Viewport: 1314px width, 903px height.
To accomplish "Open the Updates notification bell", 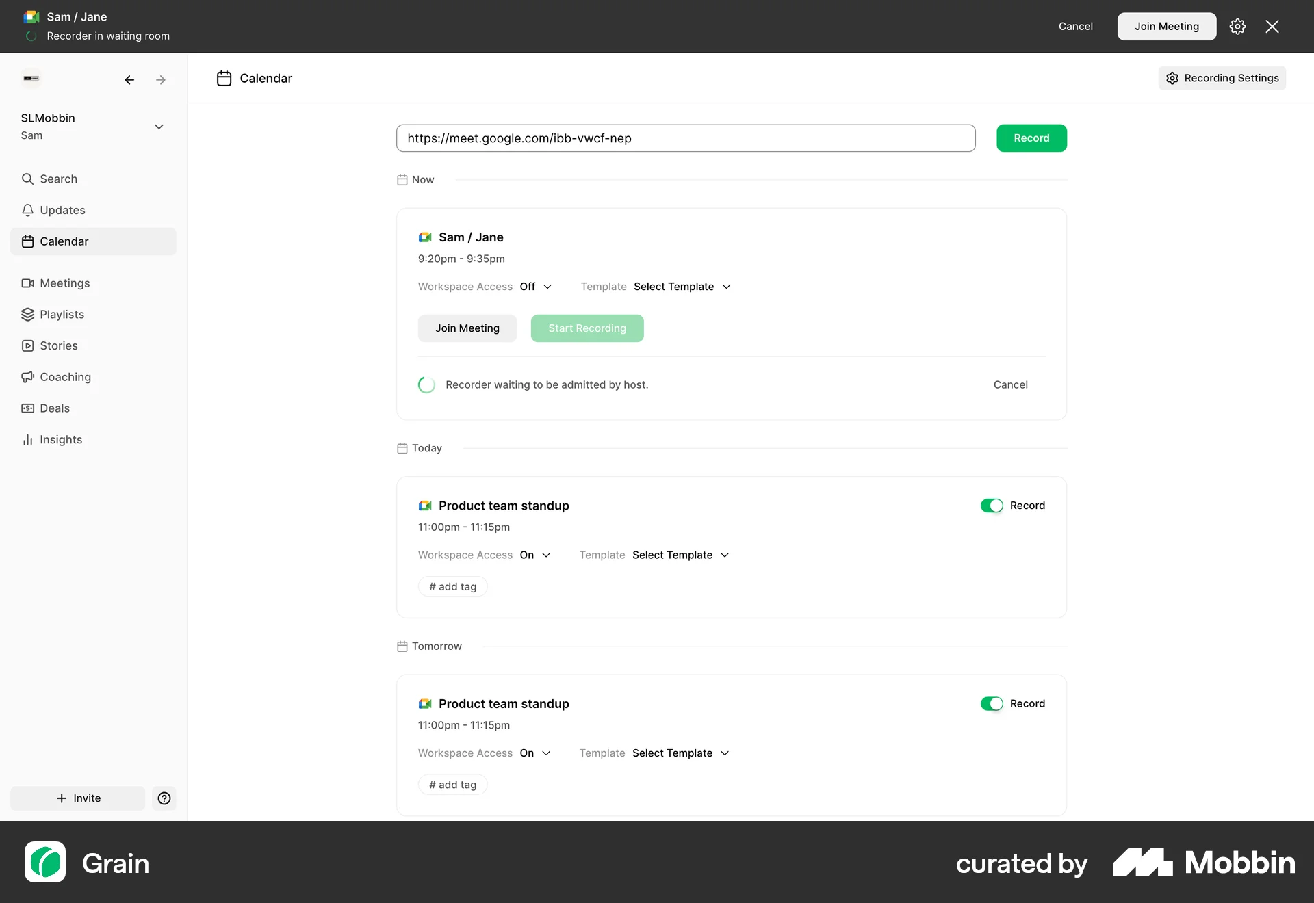I will (x=62, y=210).
